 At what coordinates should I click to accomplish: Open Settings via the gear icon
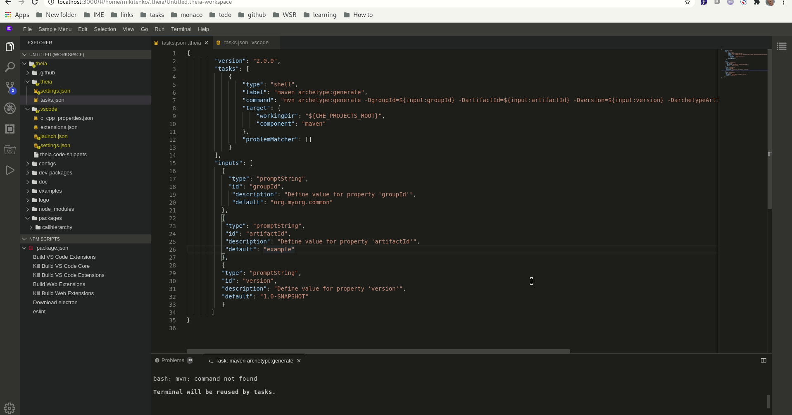point(10,408)
